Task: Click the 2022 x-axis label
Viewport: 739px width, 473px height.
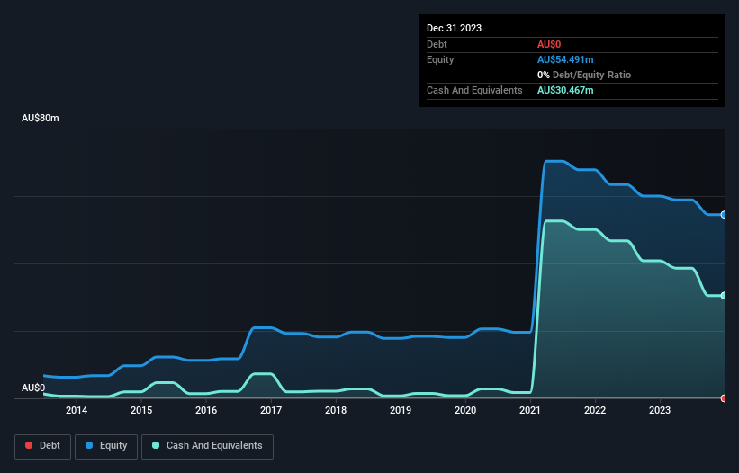Action: [x=595, y=410]
